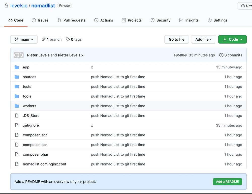Click the Settings gear icon
Viewport: 252px width, 194px height.
coord(209,20)
